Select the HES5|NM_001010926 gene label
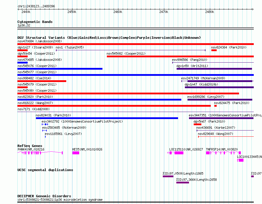The height and width of the screenshot is (204, 262). point(87,149)
